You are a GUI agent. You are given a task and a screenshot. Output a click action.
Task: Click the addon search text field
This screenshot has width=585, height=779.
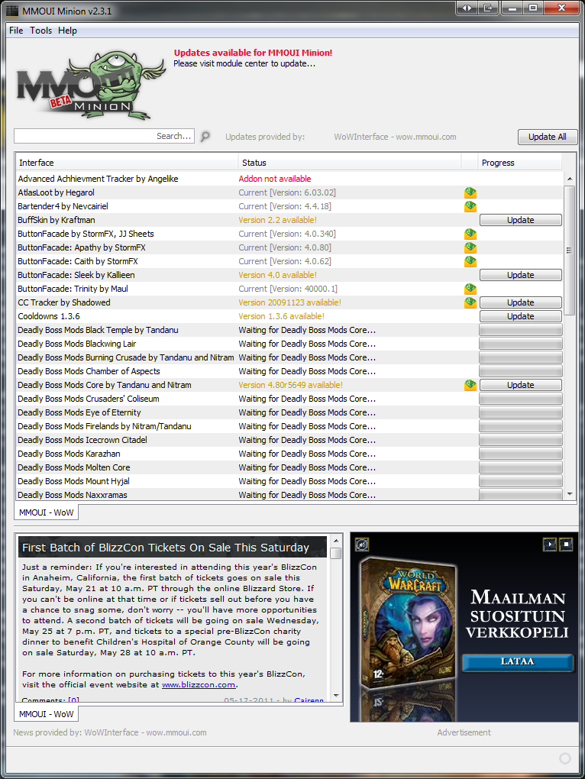click(x=104, y=136)
